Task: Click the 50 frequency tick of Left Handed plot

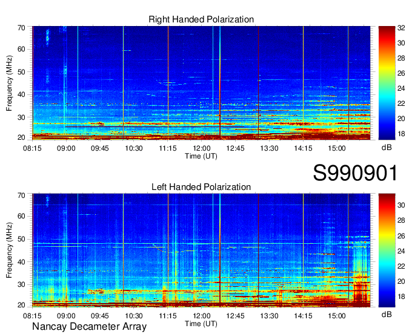Action: pos(21,239)
